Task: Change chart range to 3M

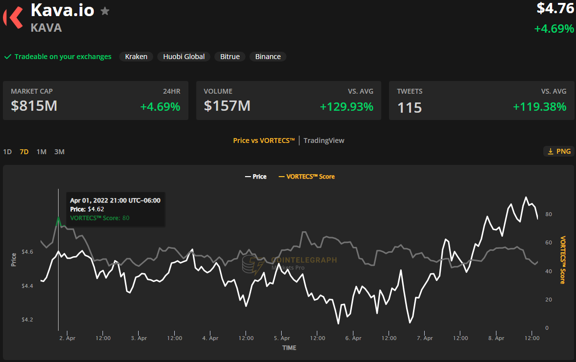Action: tap(59, 152)
